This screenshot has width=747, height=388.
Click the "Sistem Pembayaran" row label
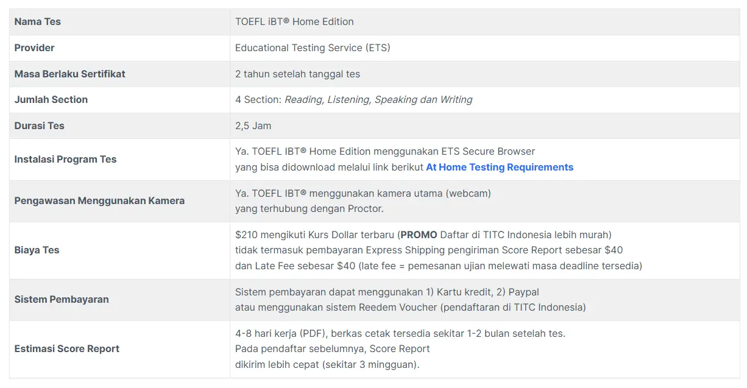pyautogui.click(x=62, y=300)
